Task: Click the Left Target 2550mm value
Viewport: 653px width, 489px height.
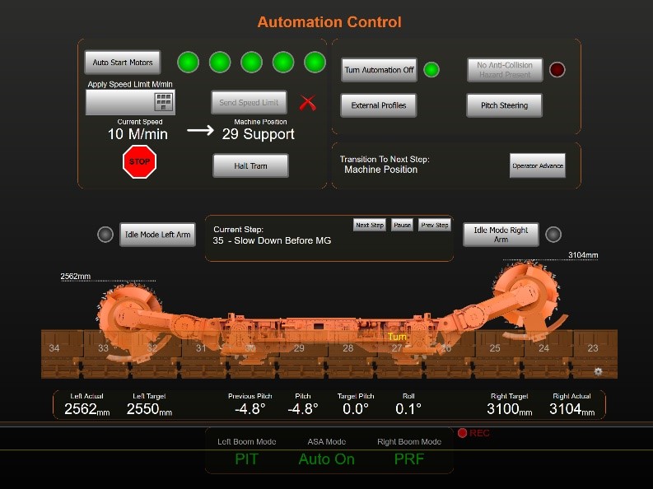Action: click(x=150, y=409)
